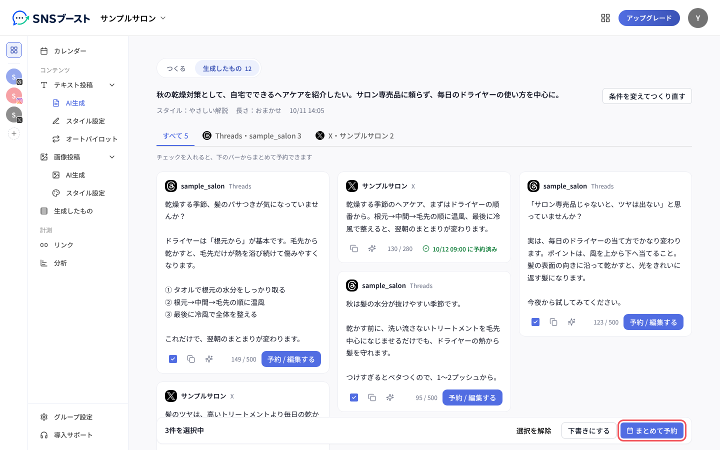720x450 pixels.
Task: Click まとめて予約 button
Action: (652, 430)
